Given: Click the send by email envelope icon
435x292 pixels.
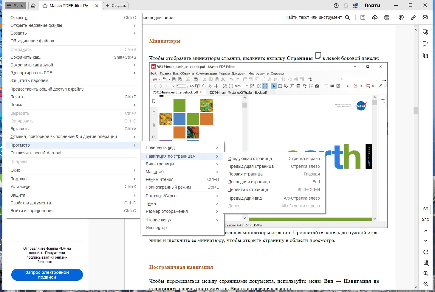Looking at the screenshot, I should [425, 18].
